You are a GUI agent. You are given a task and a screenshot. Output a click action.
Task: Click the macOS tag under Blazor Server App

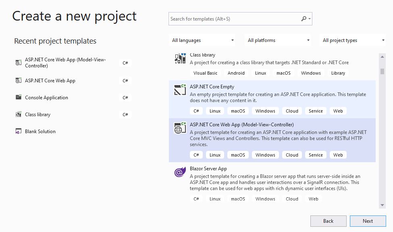click(x=238, y=199)
